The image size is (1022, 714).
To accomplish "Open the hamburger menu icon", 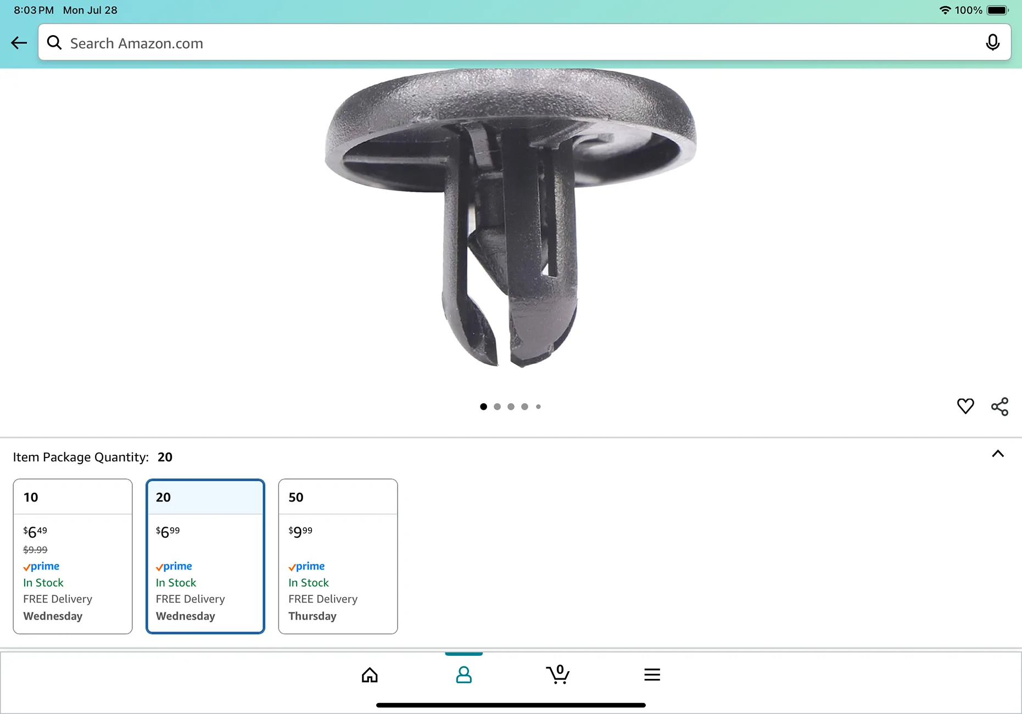I will point(652,674).
